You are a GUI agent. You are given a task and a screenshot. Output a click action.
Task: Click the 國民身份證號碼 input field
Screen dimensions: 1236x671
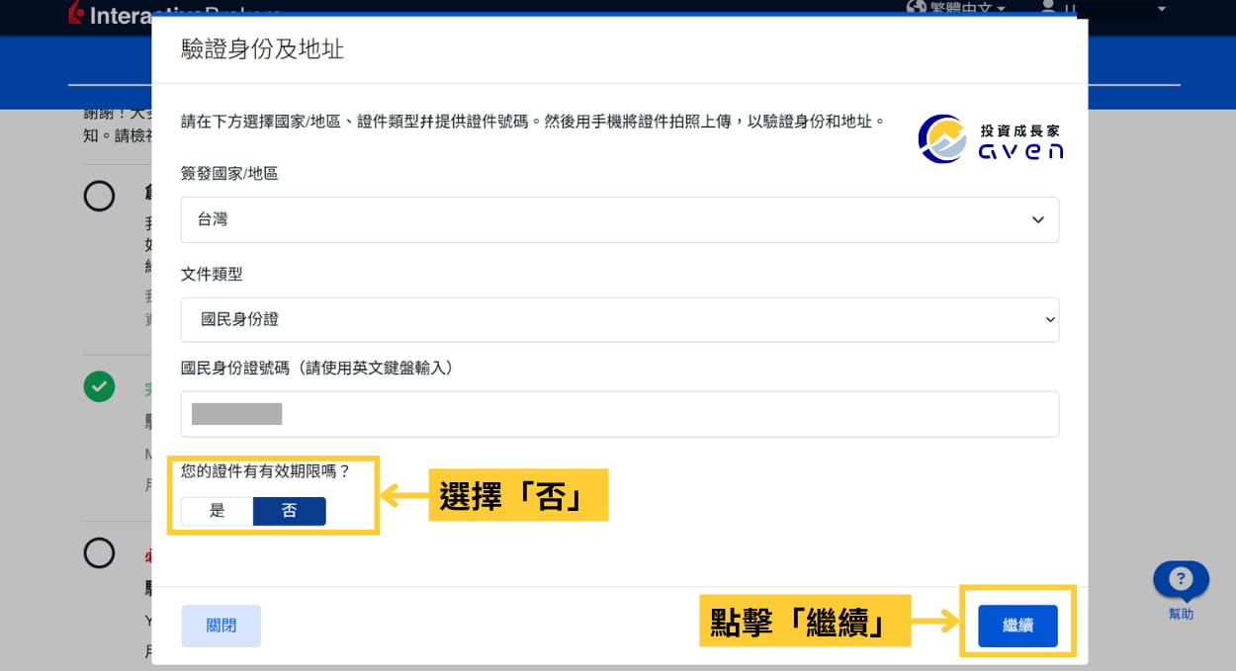point(619,414)
